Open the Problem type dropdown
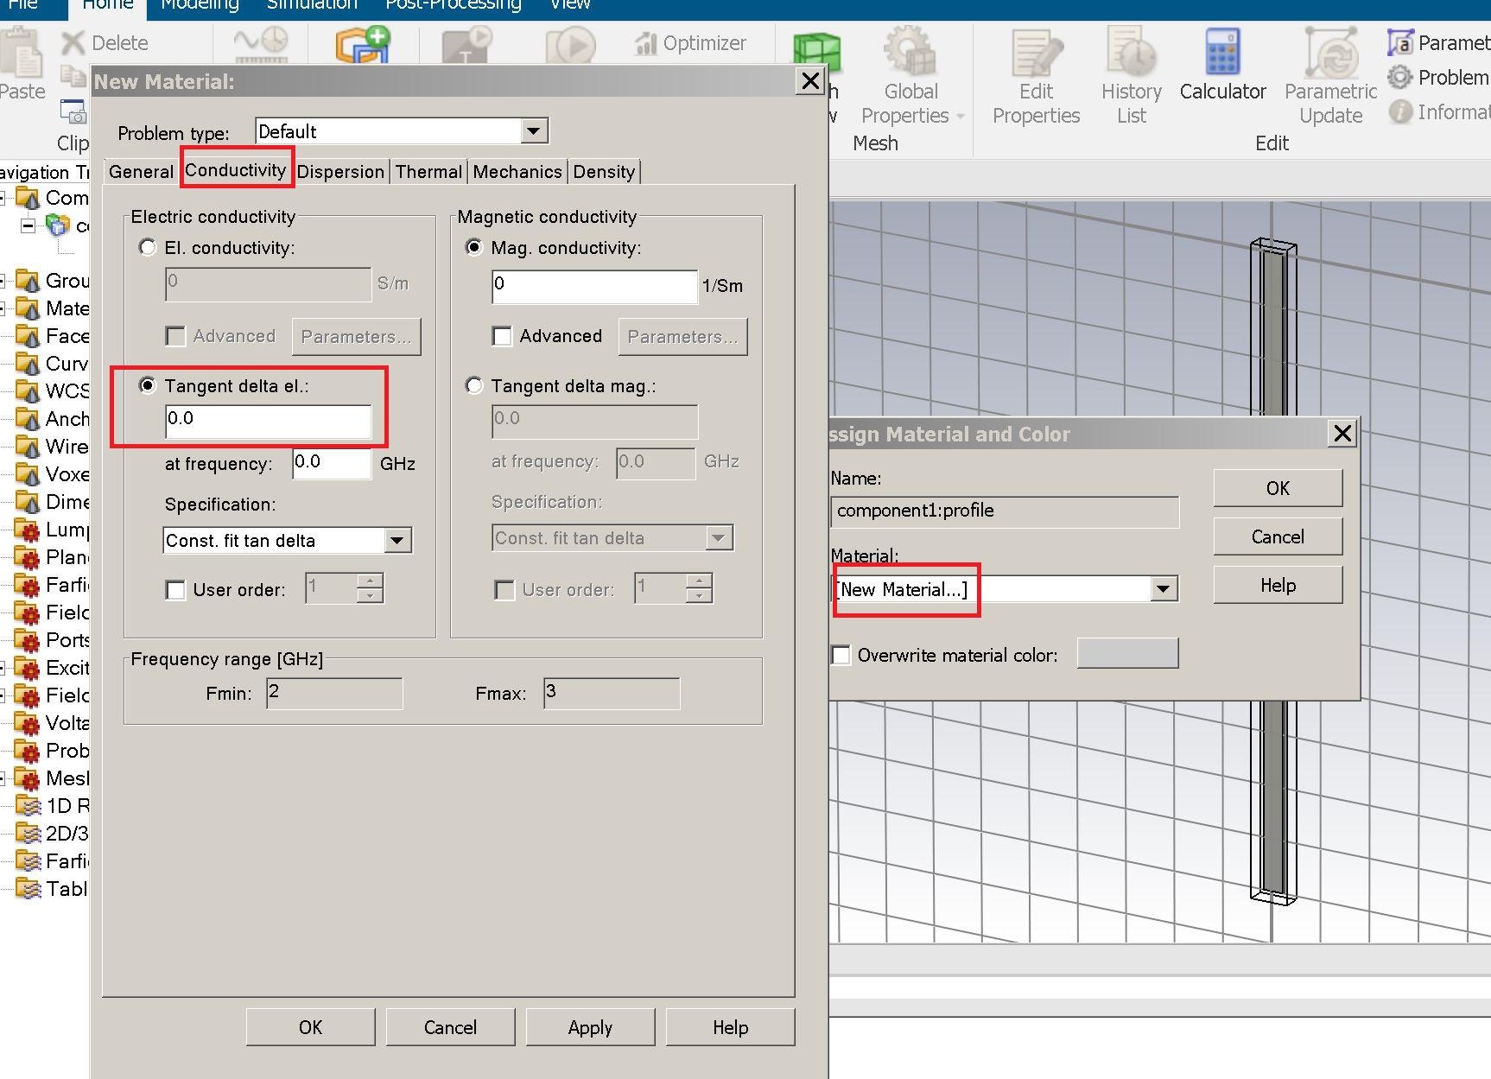Screen dimensions: 1491x1079 point(534,131)
